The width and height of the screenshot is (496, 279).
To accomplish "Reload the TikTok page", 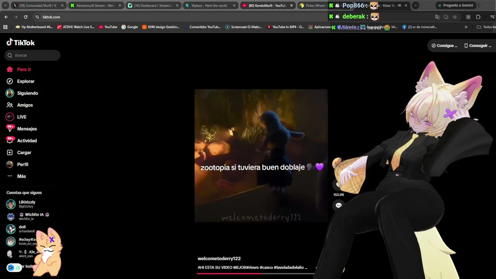I will click(26, 17).
